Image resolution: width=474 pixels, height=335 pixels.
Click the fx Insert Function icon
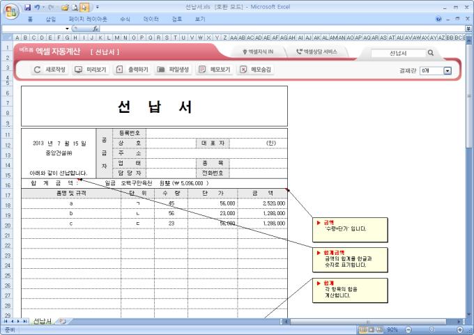(x=95, y=29)
